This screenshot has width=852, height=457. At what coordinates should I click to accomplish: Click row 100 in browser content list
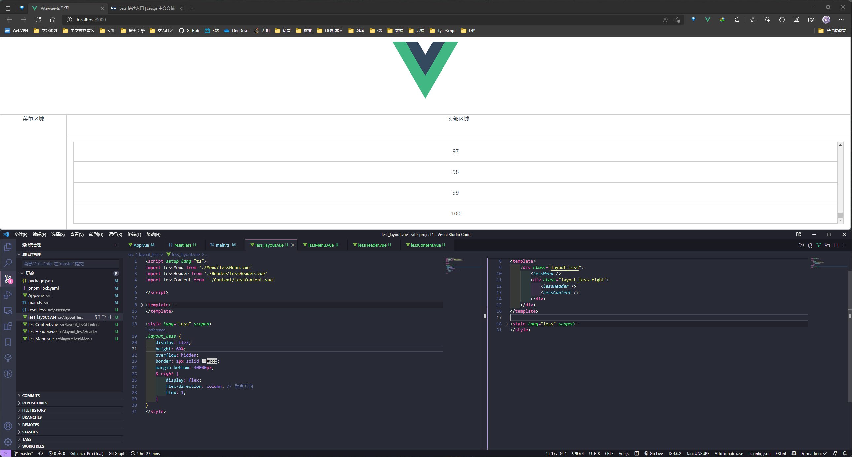click(455, 213)
